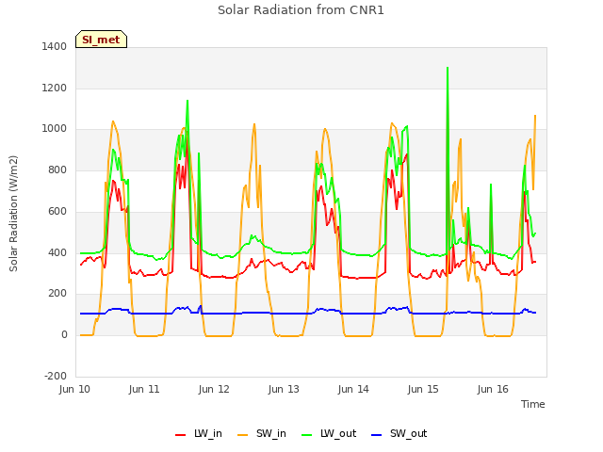The width and height of the screenshot is (603, 452).
Task: Click the SI_met label tag
Action: click(x=101, y=40)
